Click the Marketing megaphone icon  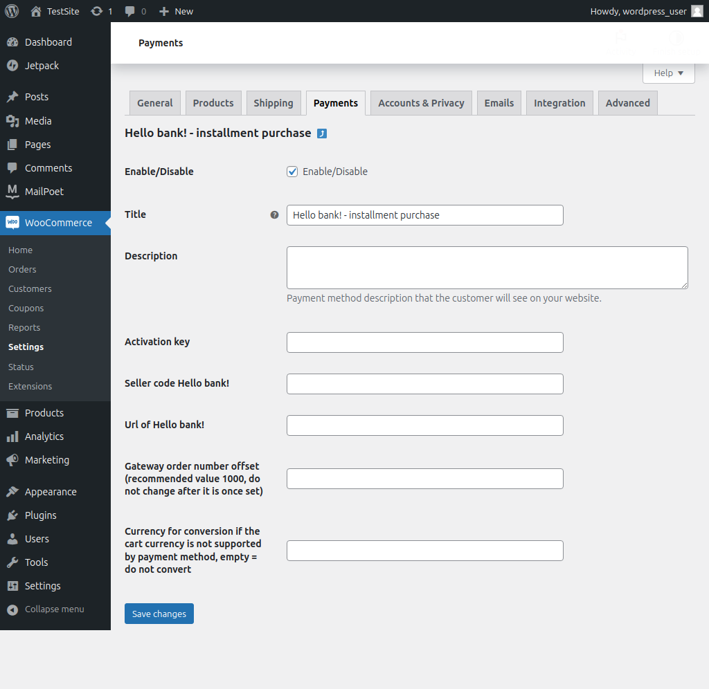click(12, 460)
